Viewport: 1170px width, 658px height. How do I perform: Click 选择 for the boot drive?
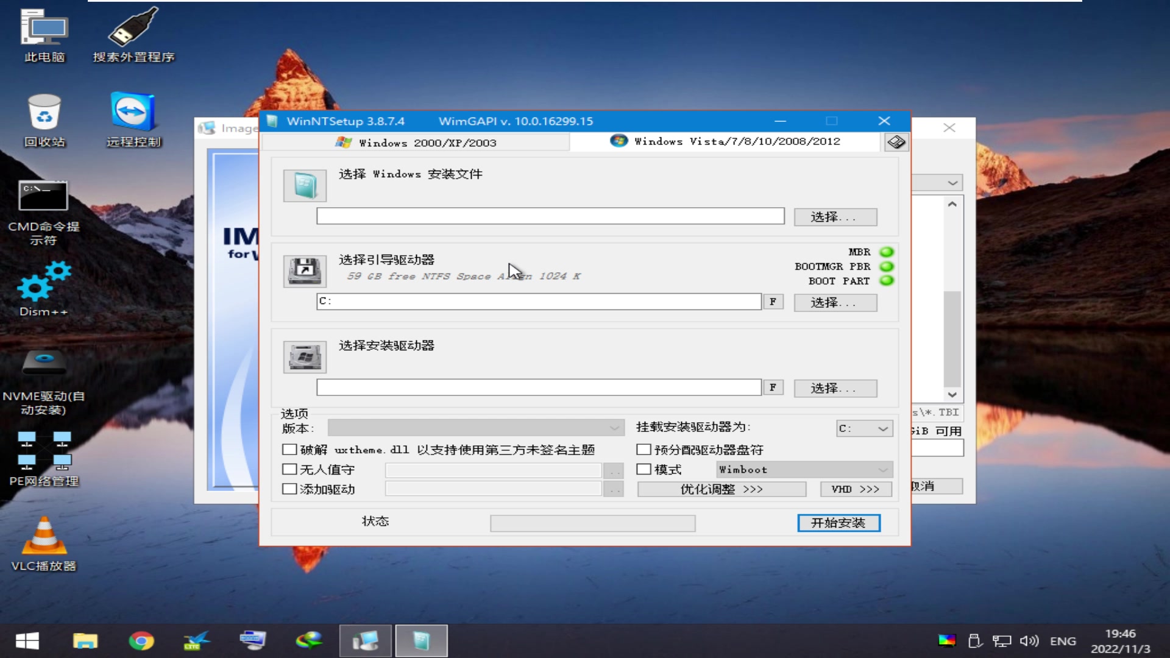coord(835,303)
